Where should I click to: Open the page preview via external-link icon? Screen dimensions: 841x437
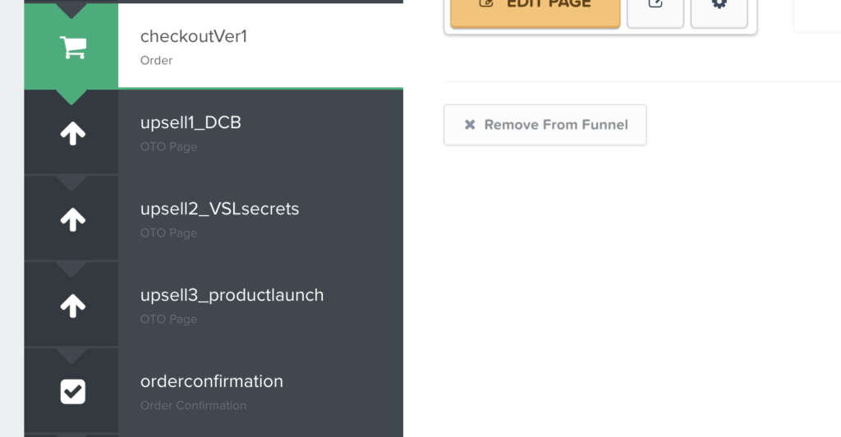[x=655, y=4]
